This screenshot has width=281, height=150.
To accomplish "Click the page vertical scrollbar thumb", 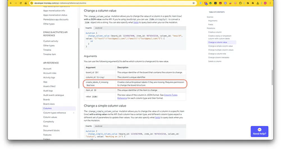I will click(x=272, y=77).
